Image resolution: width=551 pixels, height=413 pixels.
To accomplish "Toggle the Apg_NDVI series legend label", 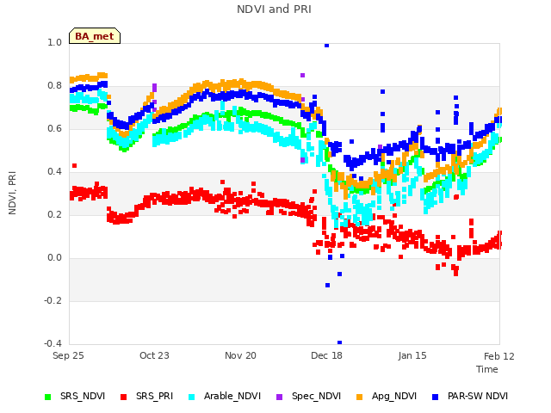I will (x=394, y=396).
